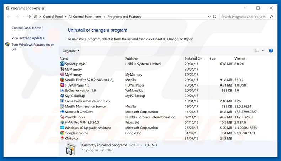Open the Control Panel Home link
Image resolution: width=281 pixels, height=161 pixels.
[26, 28]
